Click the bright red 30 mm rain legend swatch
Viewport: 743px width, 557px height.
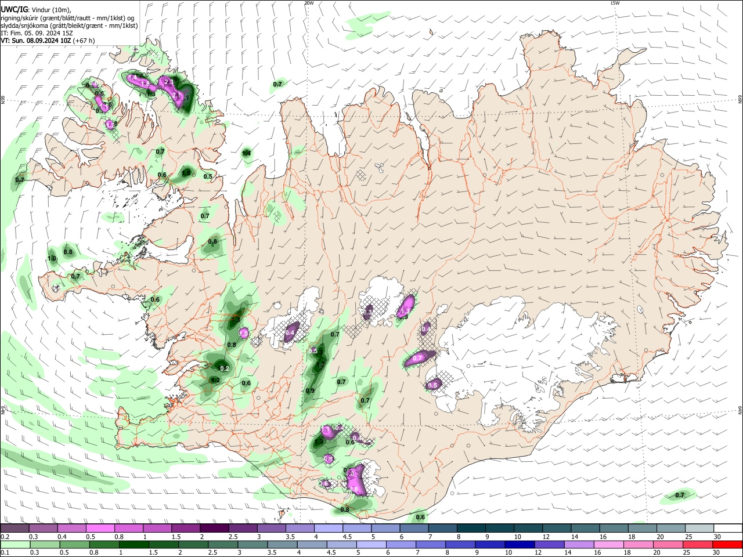click(727, 544)
